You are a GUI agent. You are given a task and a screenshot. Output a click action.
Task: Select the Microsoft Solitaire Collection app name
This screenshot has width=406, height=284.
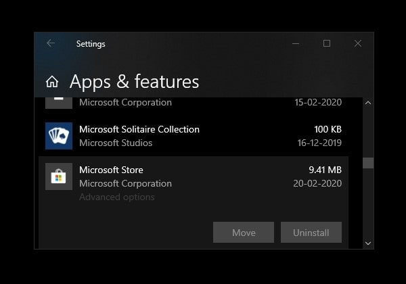coord(139,129)
